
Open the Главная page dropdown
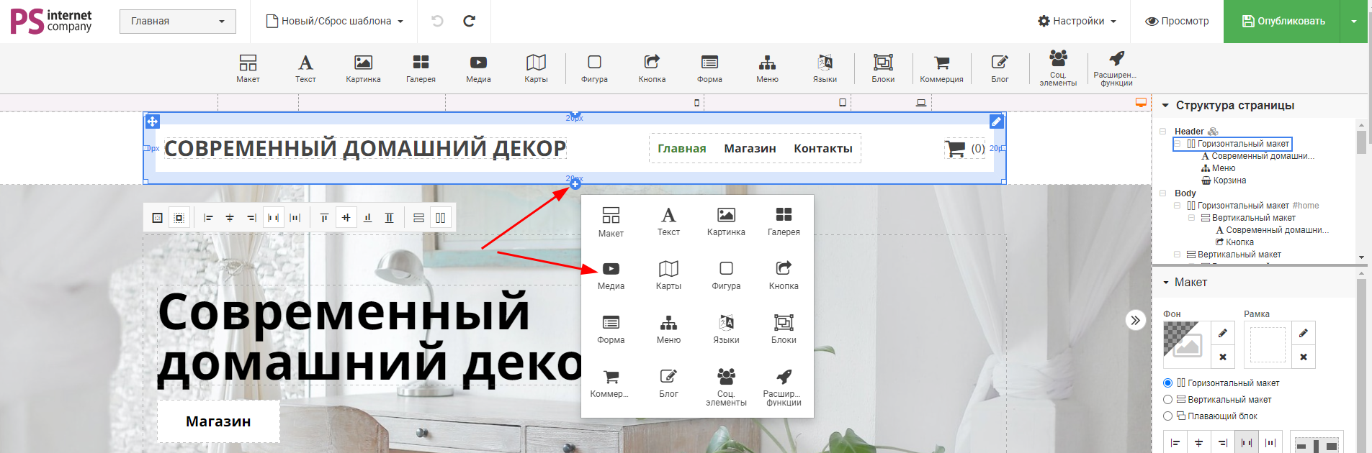coord(178,21)
